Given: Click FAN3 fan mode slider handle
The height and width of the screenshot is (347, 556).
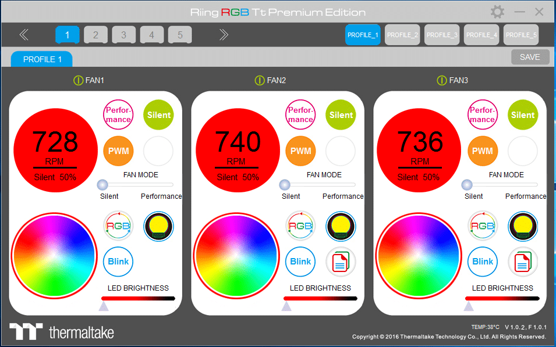Looking at the screenshot, I should pyautogui.click(x=467, y=184).
